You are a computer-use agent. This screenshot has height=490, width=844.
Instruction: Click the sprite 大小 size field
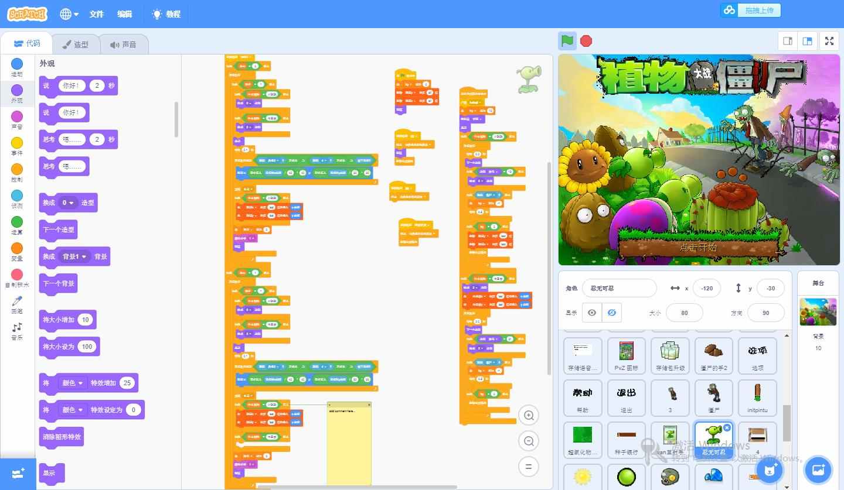pos(684,313)
